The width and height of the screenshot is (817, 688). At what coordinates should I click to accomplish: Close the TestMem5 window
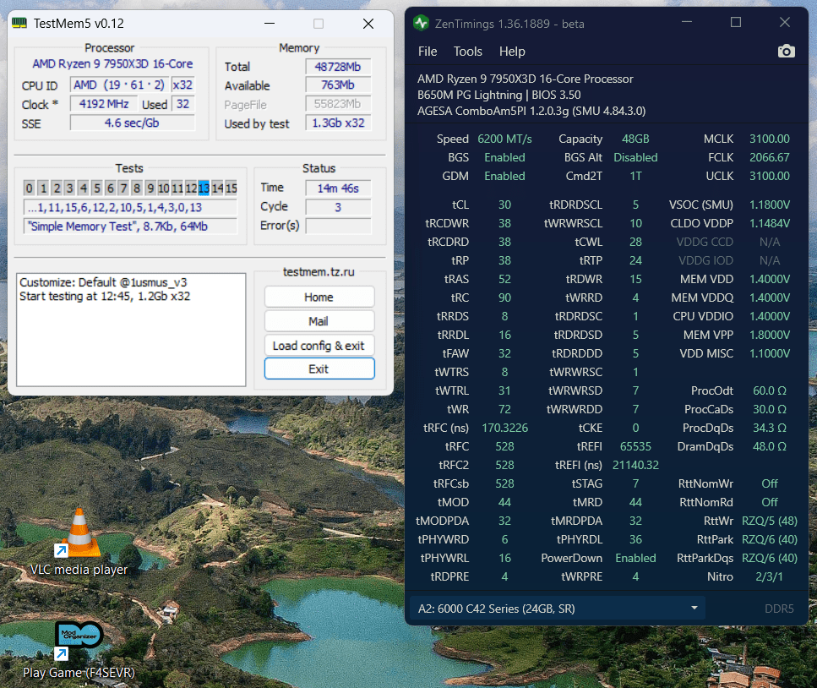click(x=368, y=24)
